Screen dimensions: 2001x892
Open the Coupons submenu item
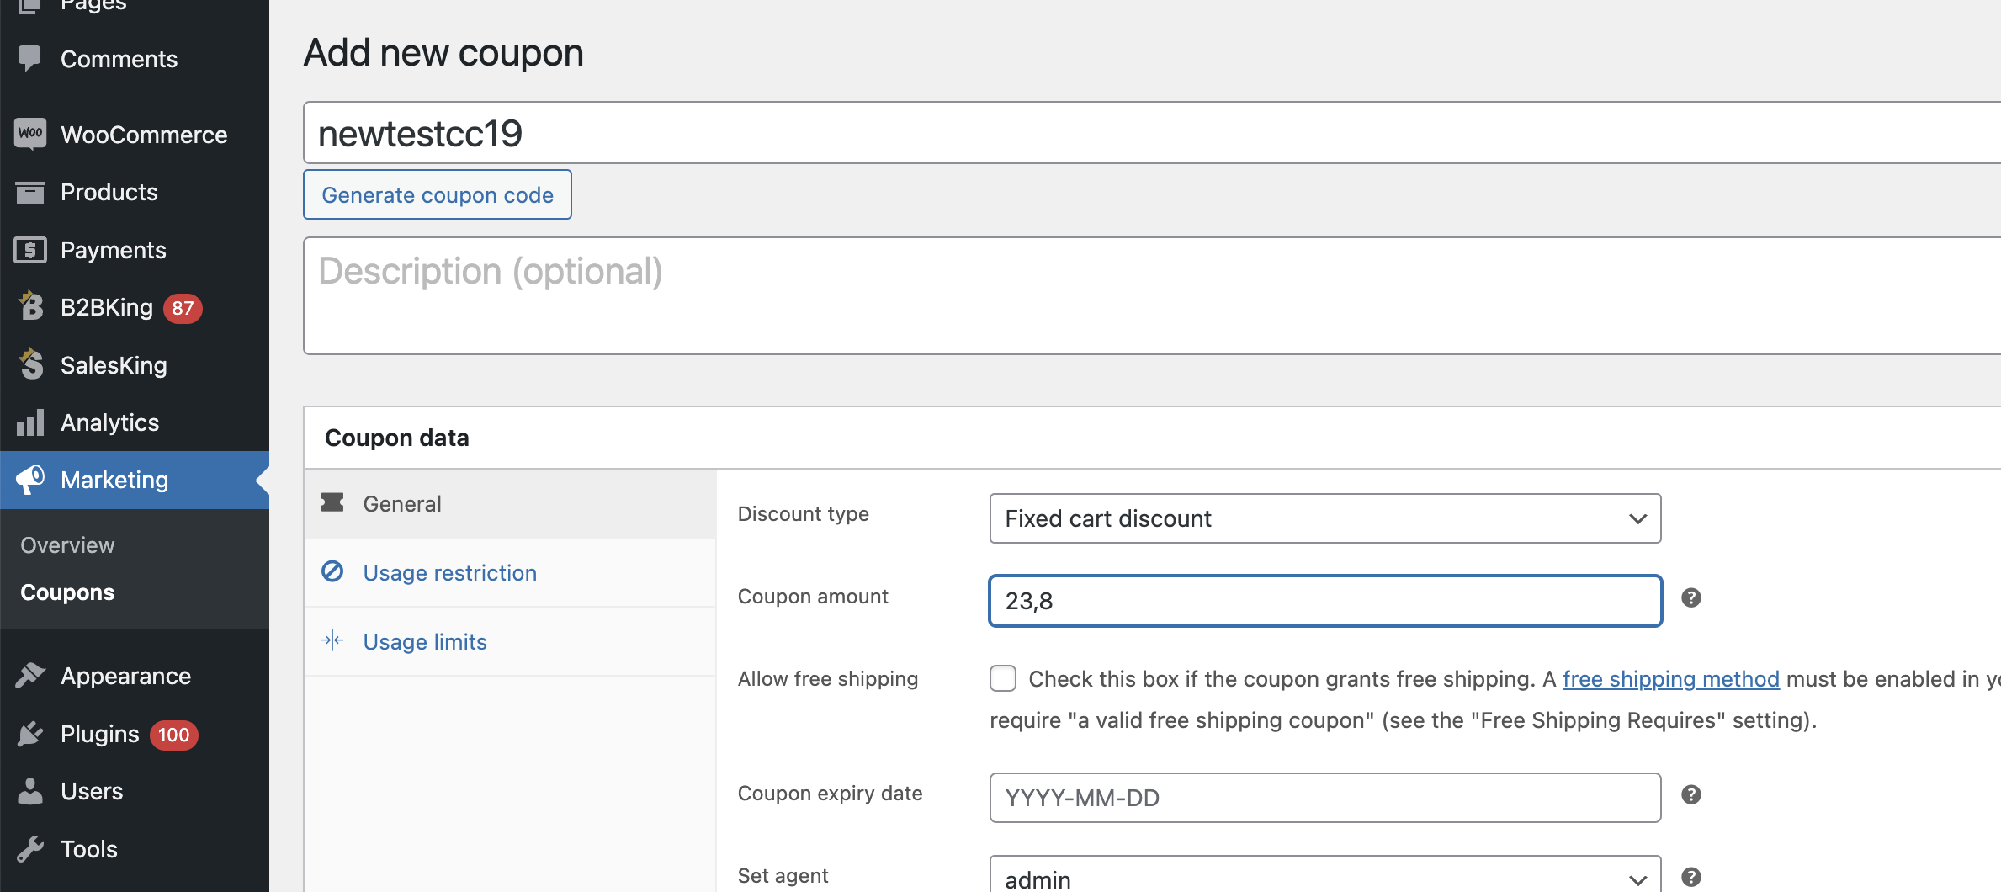coord(67,592)
